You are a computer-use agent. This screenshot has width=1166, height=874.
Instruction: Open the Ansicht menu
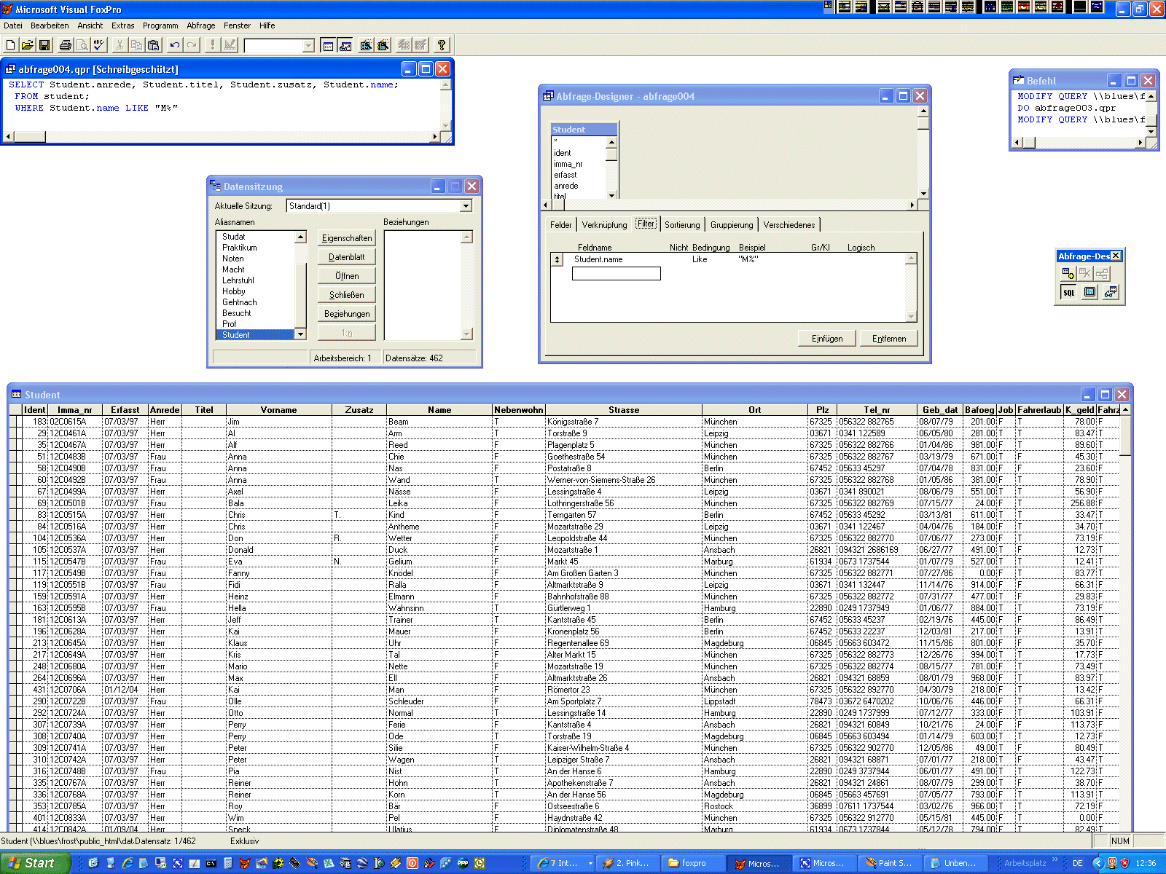coord(90,25)
